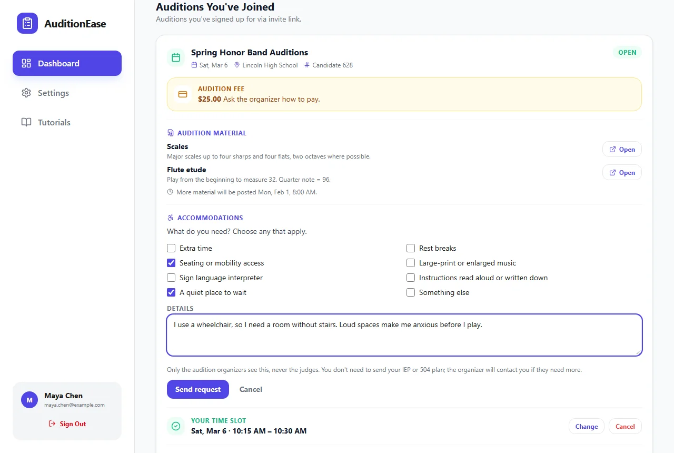Click the Dashboard grid icon
Screen dimensions: 674x453
(x=26, y=63)
